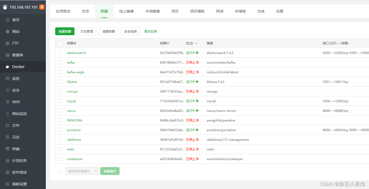Switch to the 总览 tab
This screenshot has height=189, width=369.
click(x=85, y=11)
